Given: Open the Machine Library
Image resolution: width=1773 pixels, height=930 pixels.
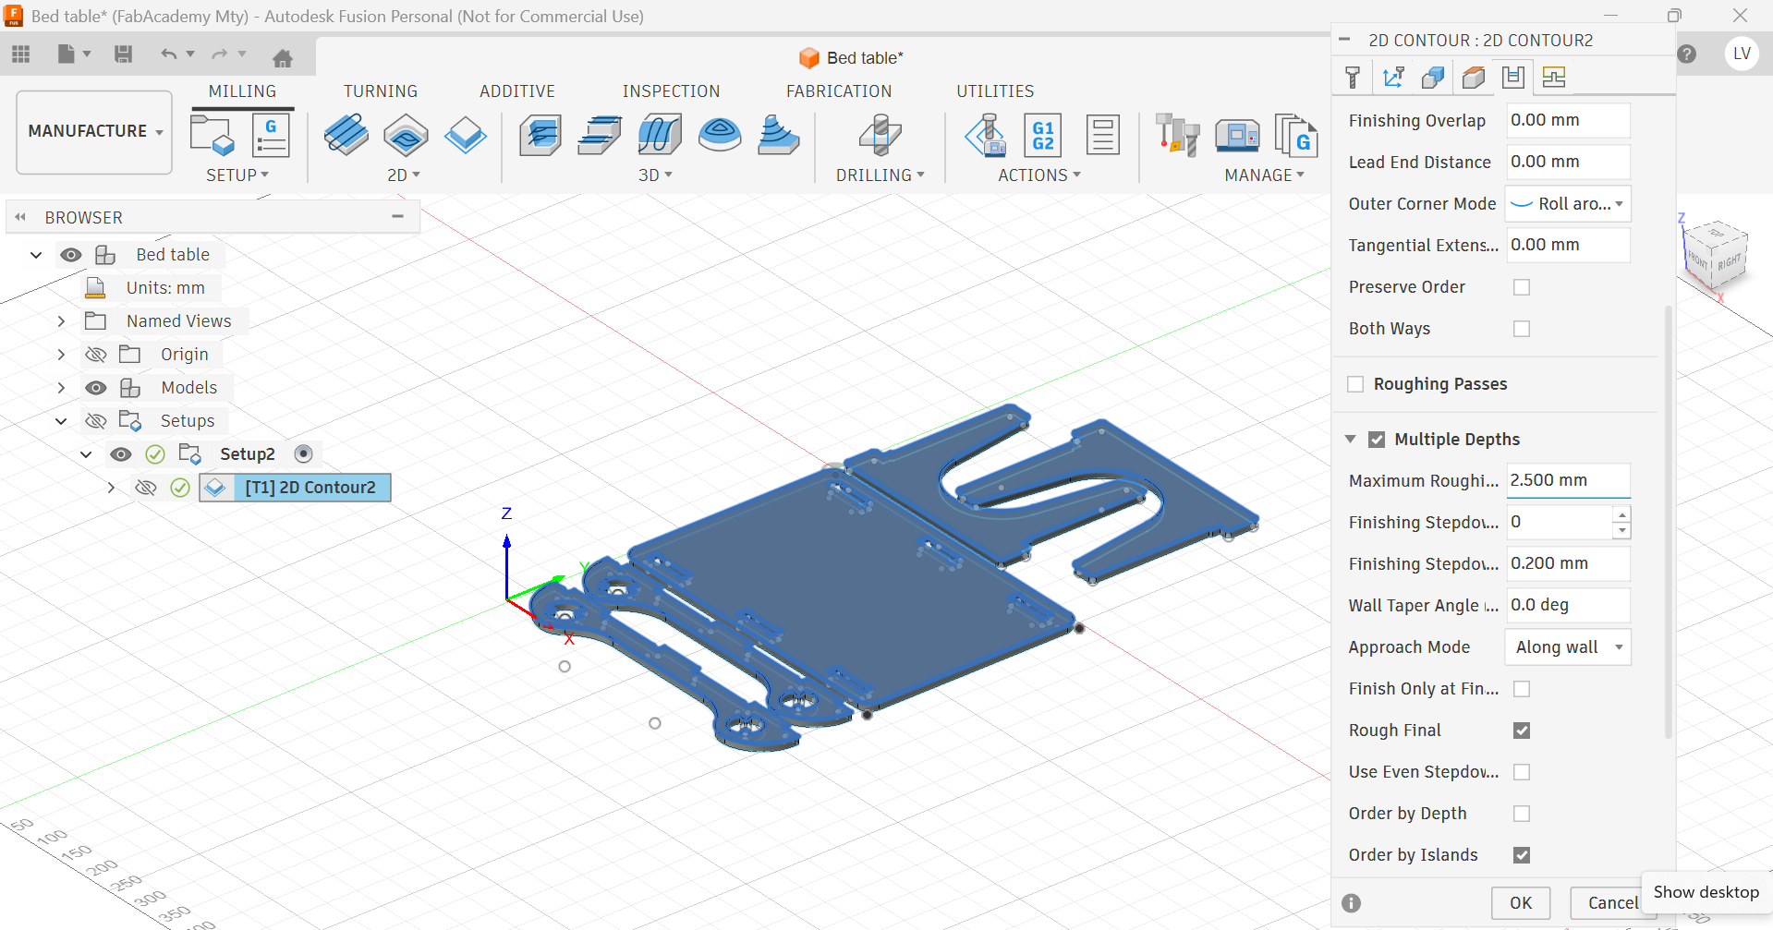Looking at the screenshot, I should [1237, 135].
